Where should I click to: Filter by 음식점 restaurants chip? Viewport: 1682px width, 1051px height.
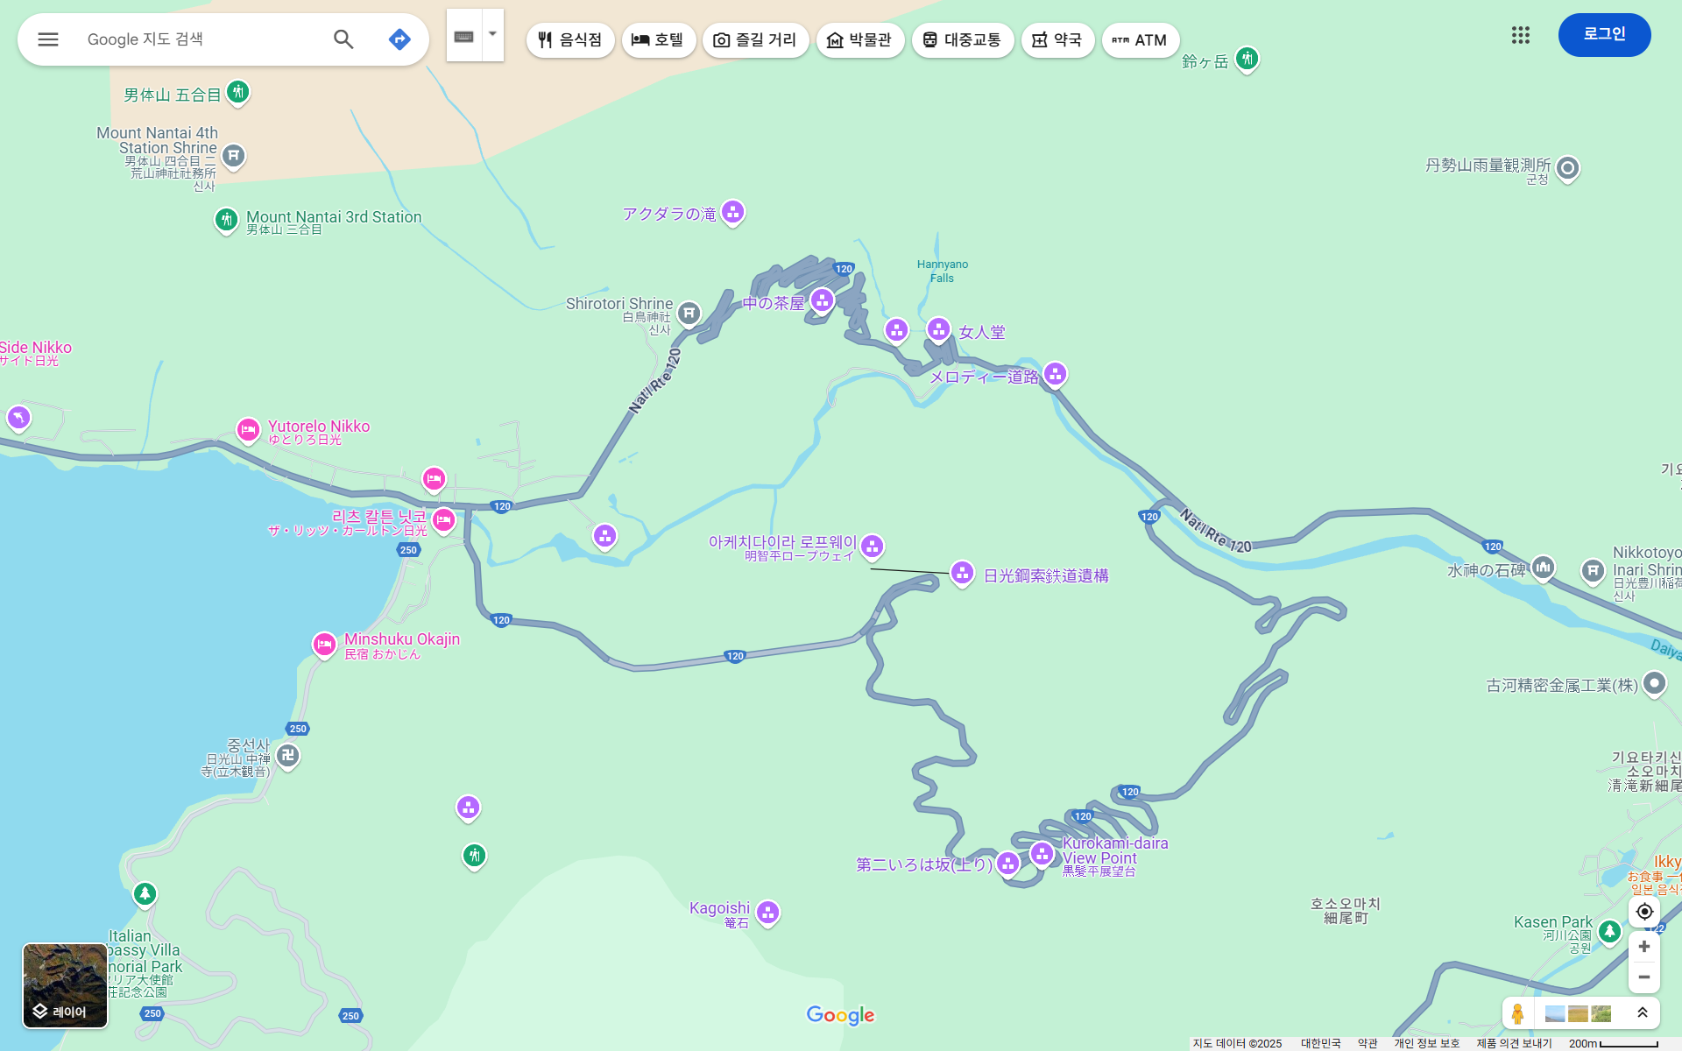(570, 40)
